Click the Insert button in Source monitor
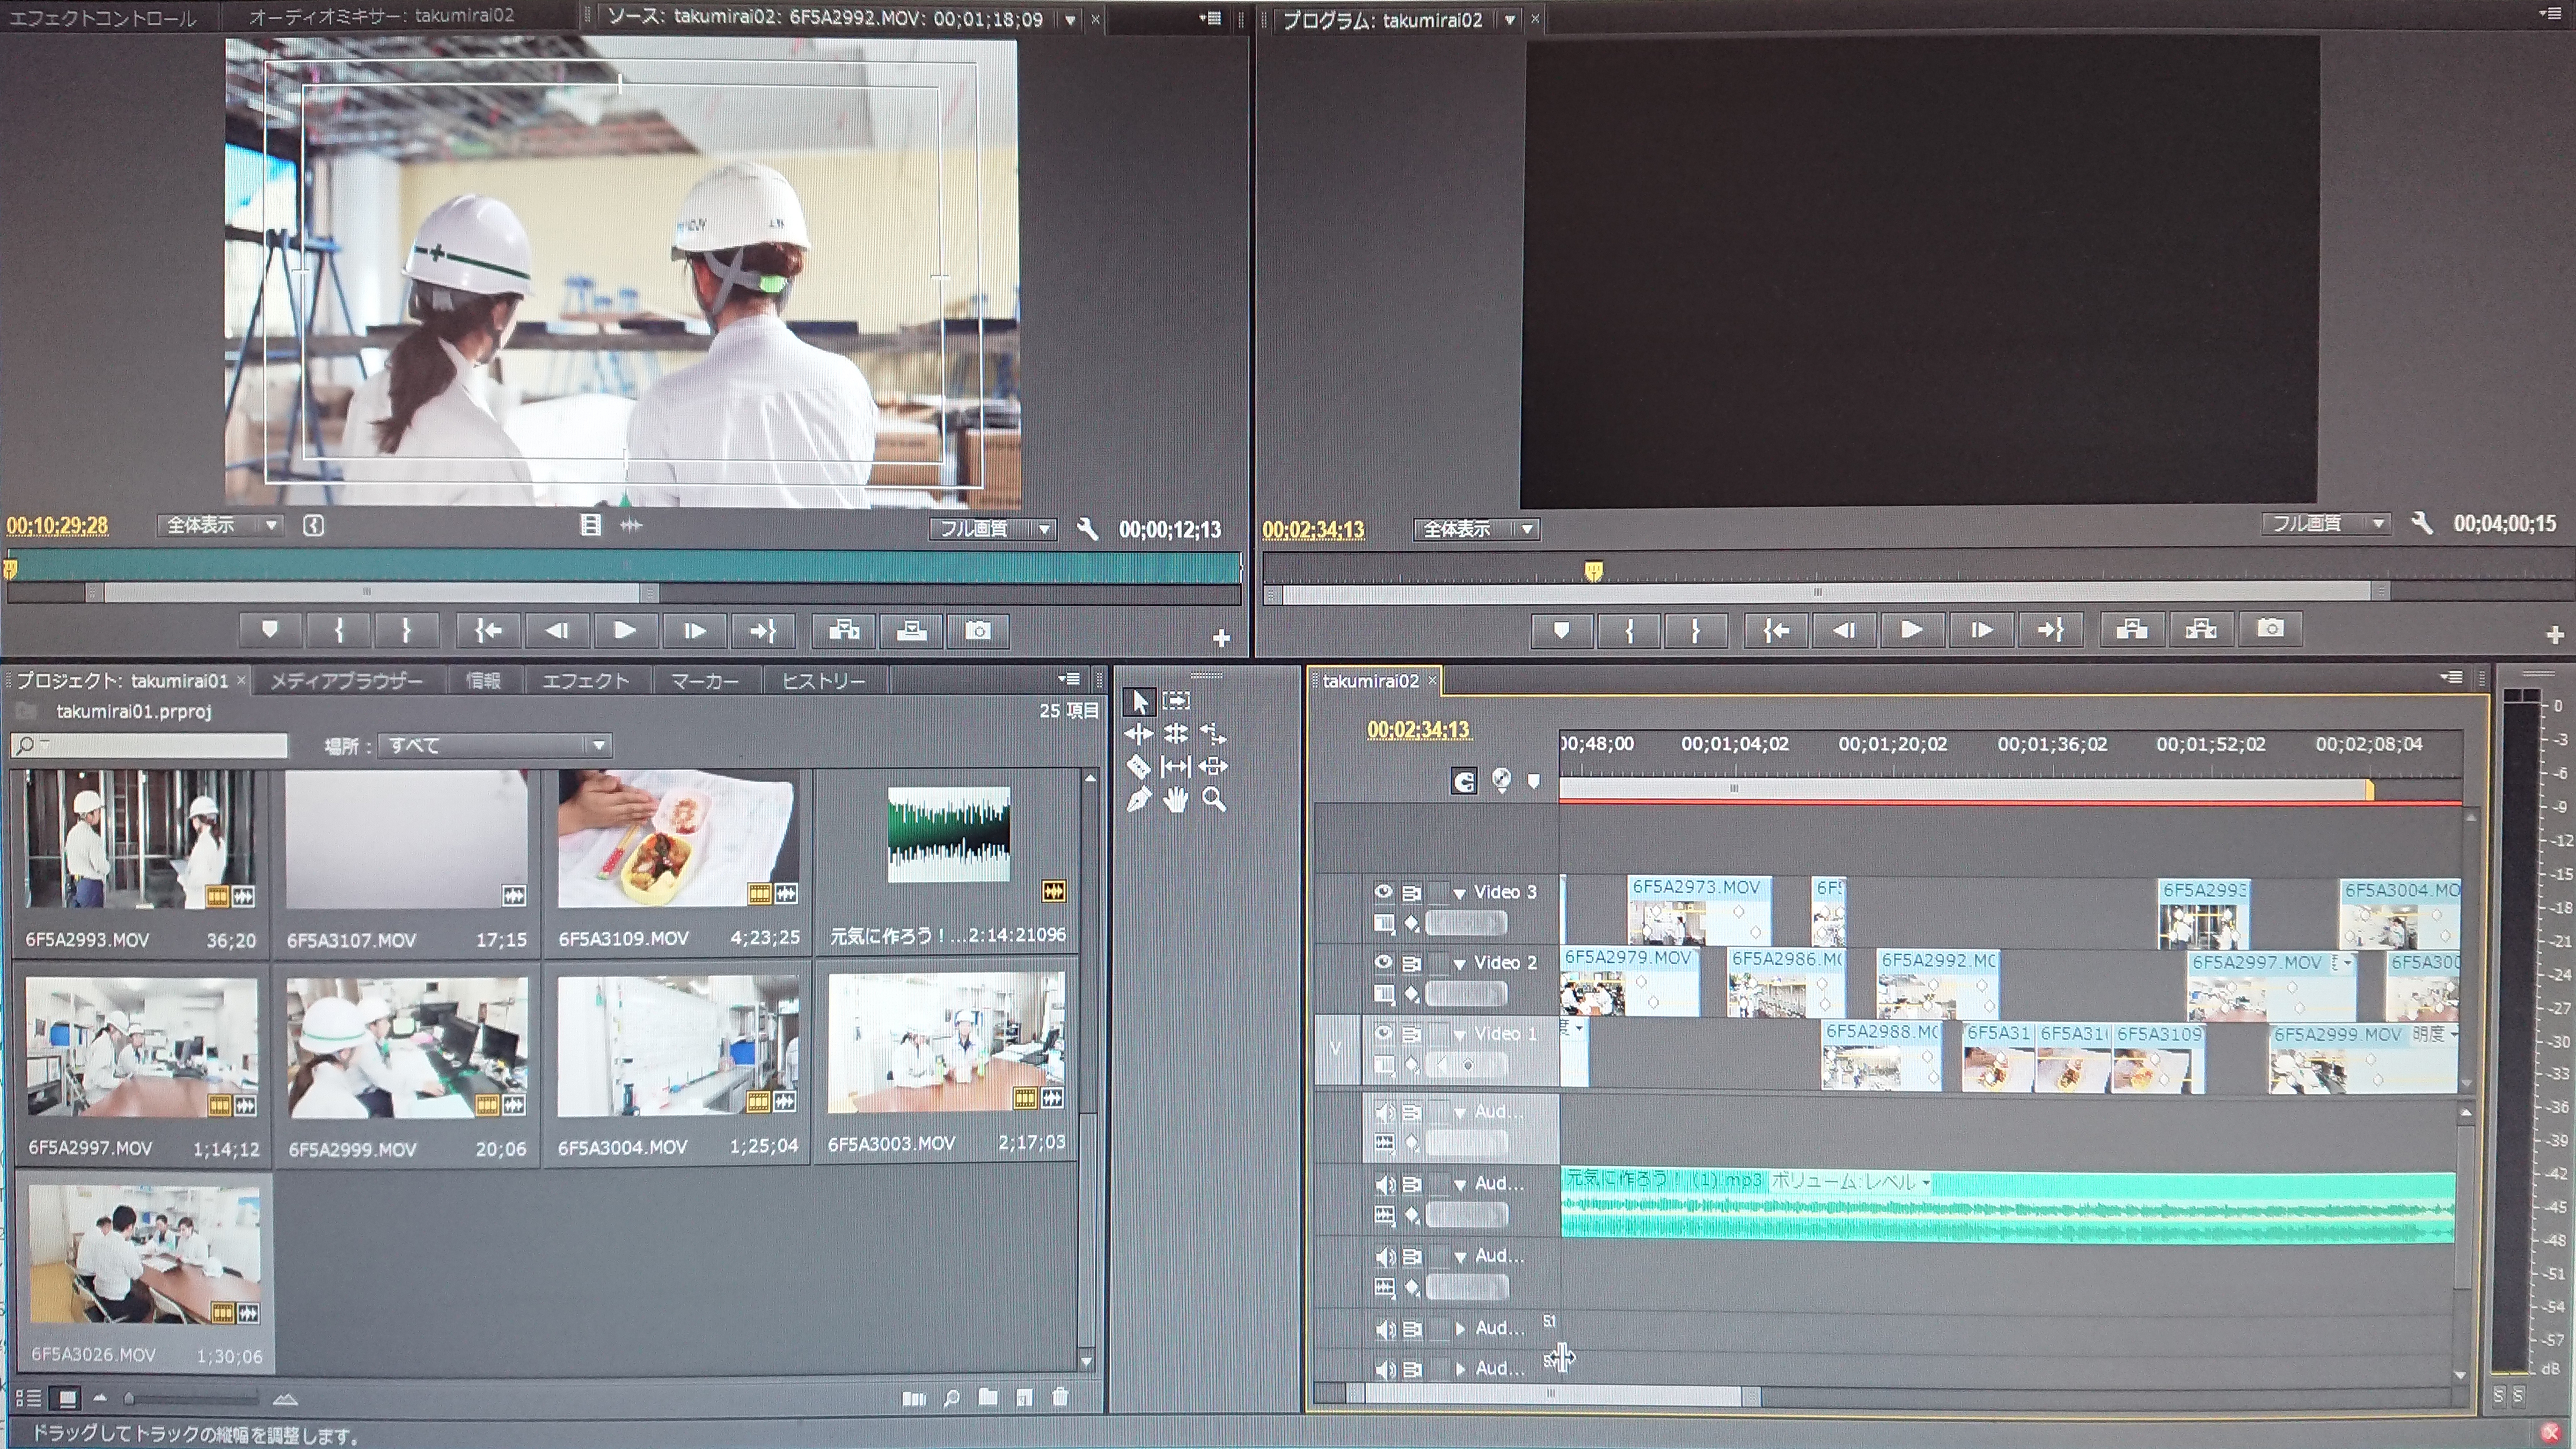Viewport: 2576px width, 1449px height. (844, 631)
